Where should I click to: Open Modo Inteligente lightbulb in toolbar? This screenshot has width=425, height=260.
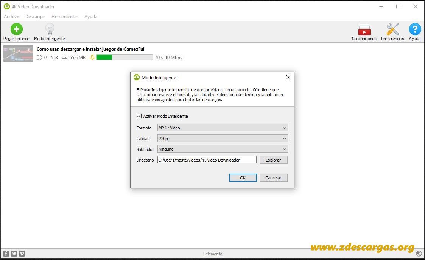pyautogui.click(x=50, y=29)
